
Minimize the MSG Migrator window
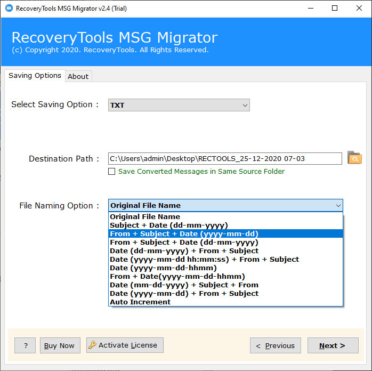click(x=311, y=9)
